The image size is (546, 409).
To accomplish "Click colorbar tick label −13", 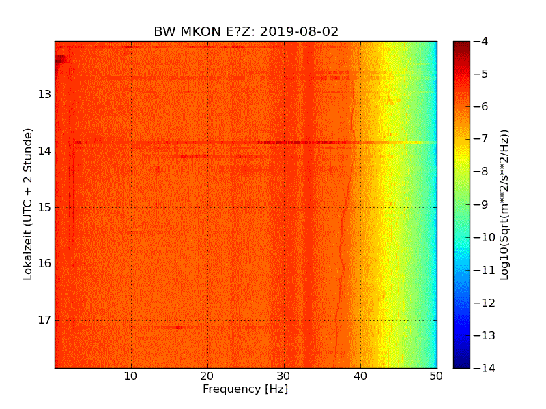I will (485, 335).
